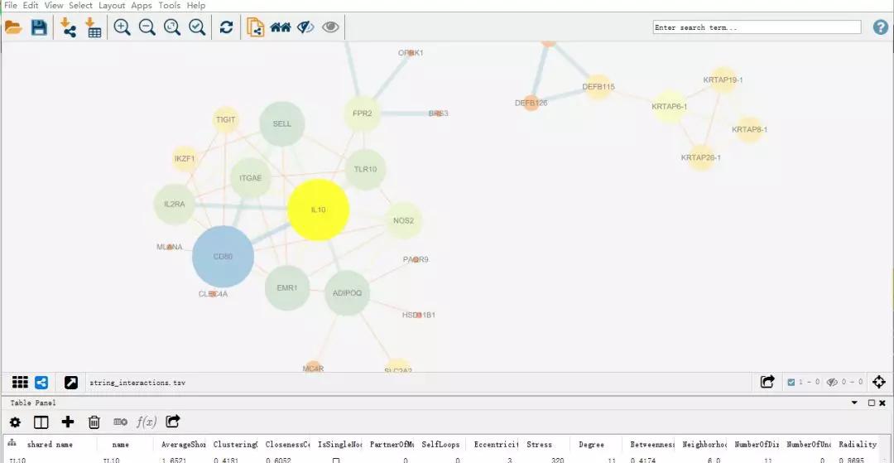Toggle show all nodes eye icon
894x463 pixels.
click(330, 27)
